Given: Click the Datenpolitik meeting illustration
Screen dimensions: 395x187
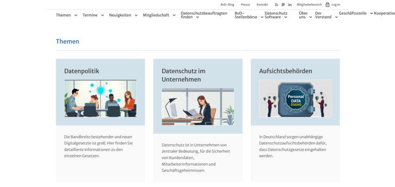Looking at the screenshot, I should pyautogui.click(x=100, y=98).
